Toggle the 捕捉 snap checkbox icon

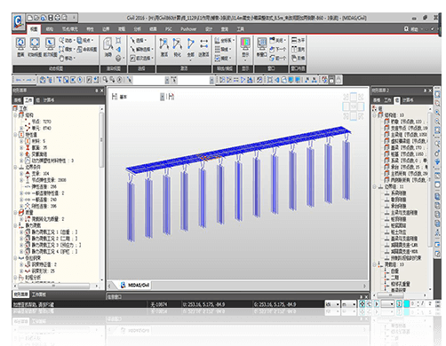(x=218, y=59)
